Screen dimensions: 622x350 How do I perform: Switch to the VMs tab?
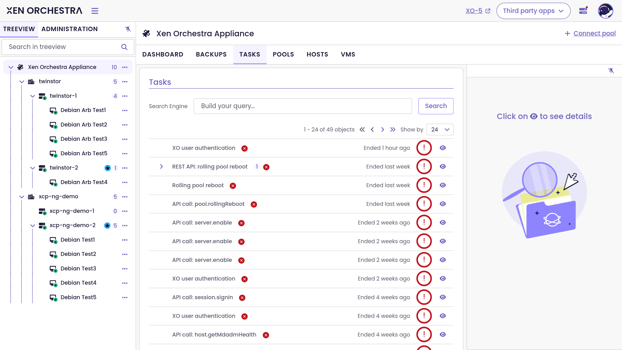pyautogui.click(x=348, y=54)
